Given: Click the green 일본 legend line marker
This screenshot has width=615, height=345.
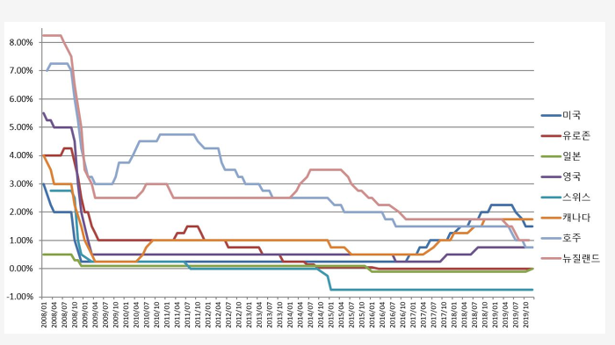Looking at the screenshot, I should pyautogui.click(x=551, y=156).
